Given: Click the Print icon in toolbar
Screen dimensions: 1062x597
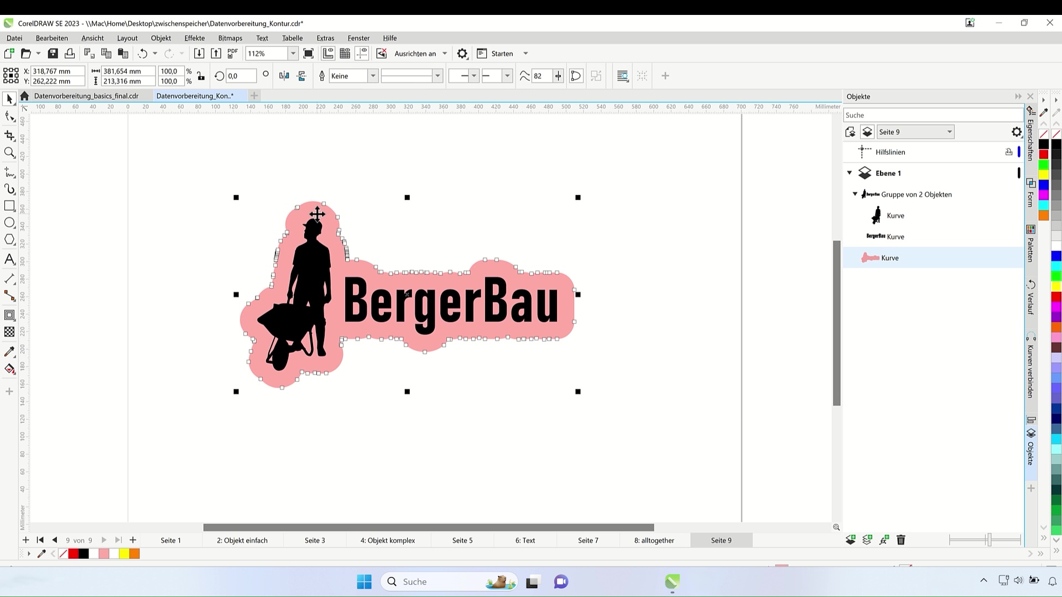Looking at the screenshot, I should coord(70,54).
